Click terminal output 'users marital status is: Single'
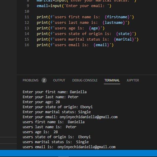Viewport: 157px width, 157px height. [56, 142]
